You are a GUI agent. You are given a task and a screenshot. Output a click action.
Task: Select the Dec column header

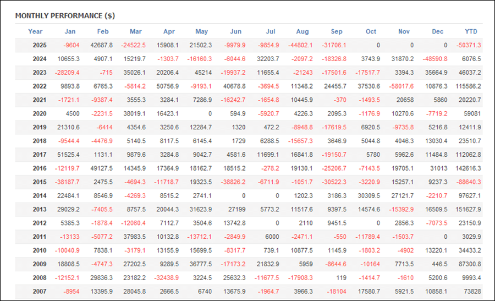tap(437, 31)
